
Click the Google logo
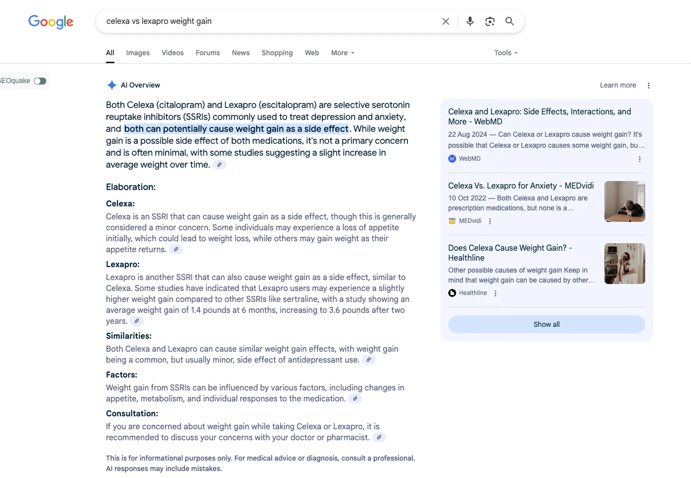51,21
